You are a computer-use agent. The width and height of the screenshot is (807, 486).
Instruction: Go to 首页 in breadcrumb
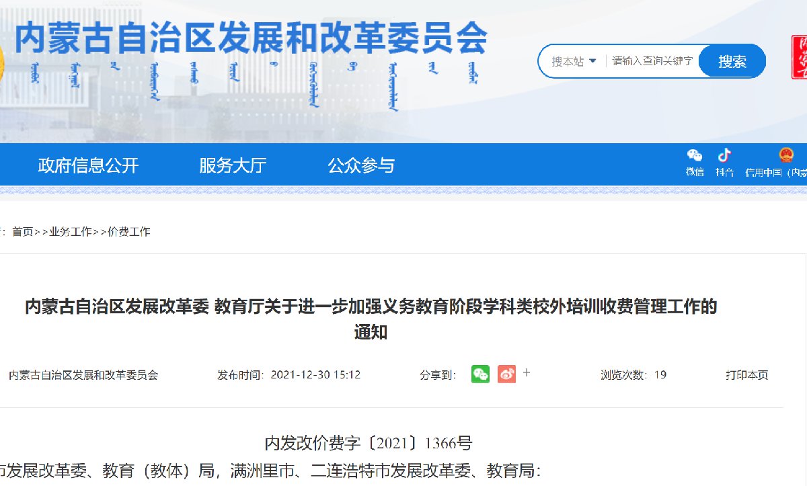click(22, 232)
